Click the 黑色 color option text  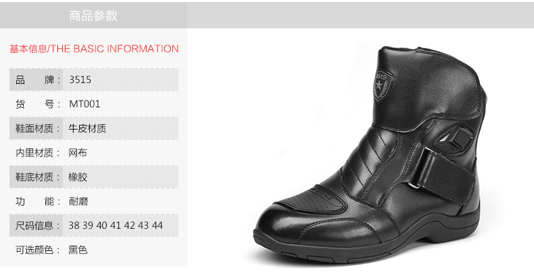(x=78, y=250)
